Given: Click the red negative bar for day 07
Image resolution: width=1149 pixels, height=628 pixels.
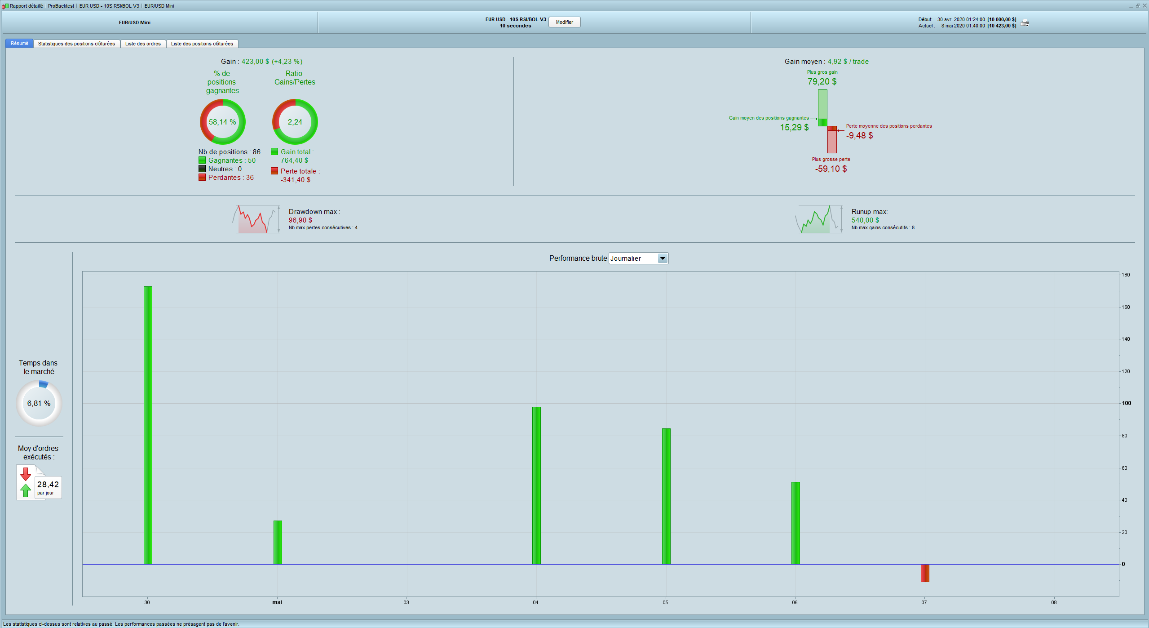Looking at the screenshot, I should 925,573.
